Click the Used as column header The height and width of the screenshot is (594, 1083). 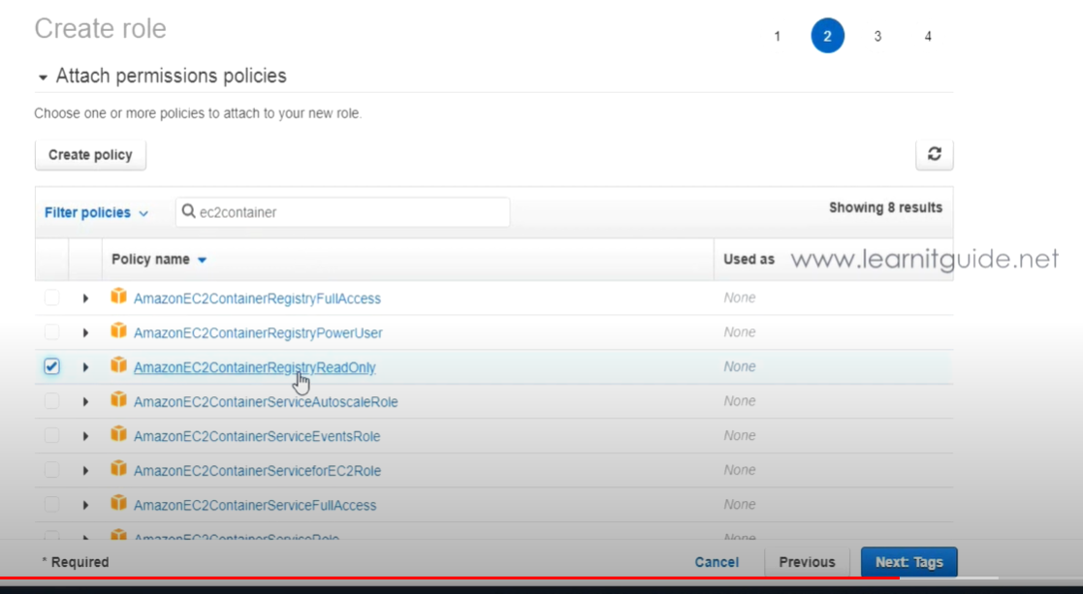point(749,260)
